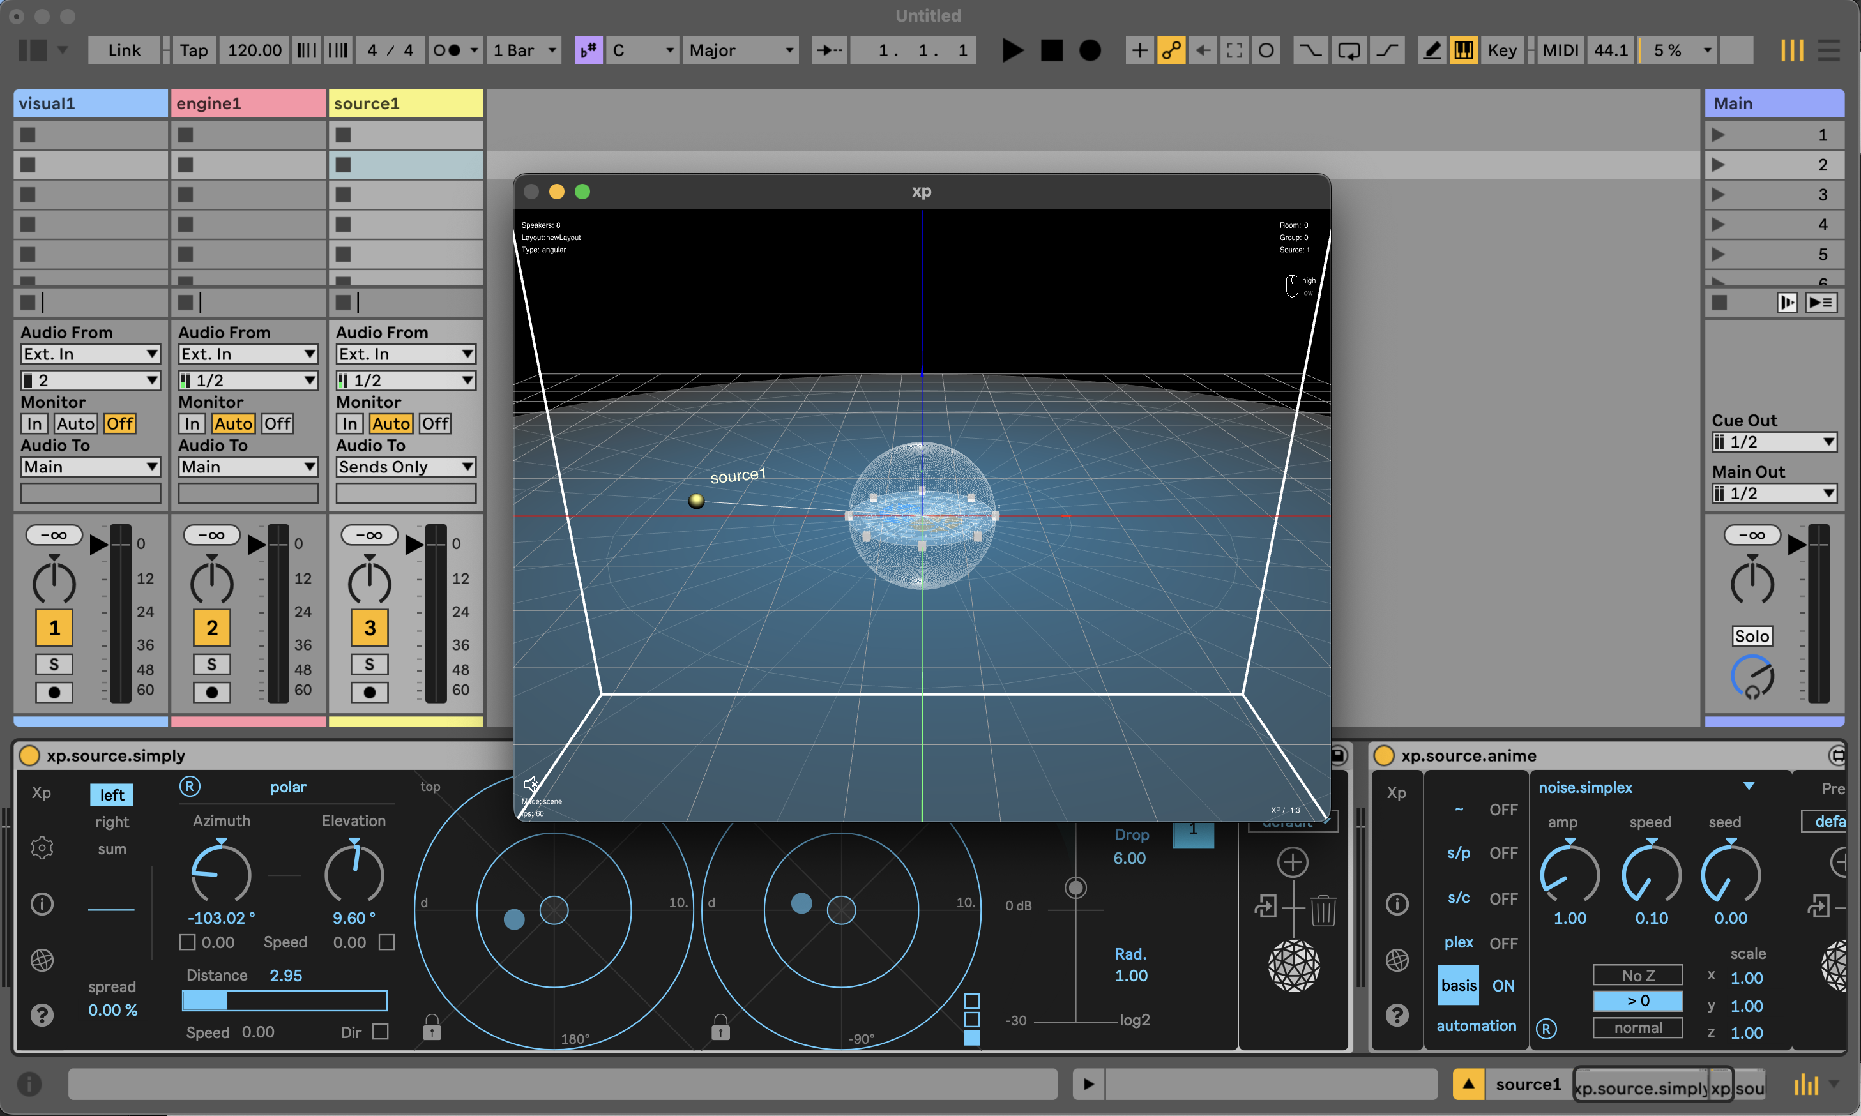
Task: Click the Azimuth dial
Action: click(x=220, y=875)
